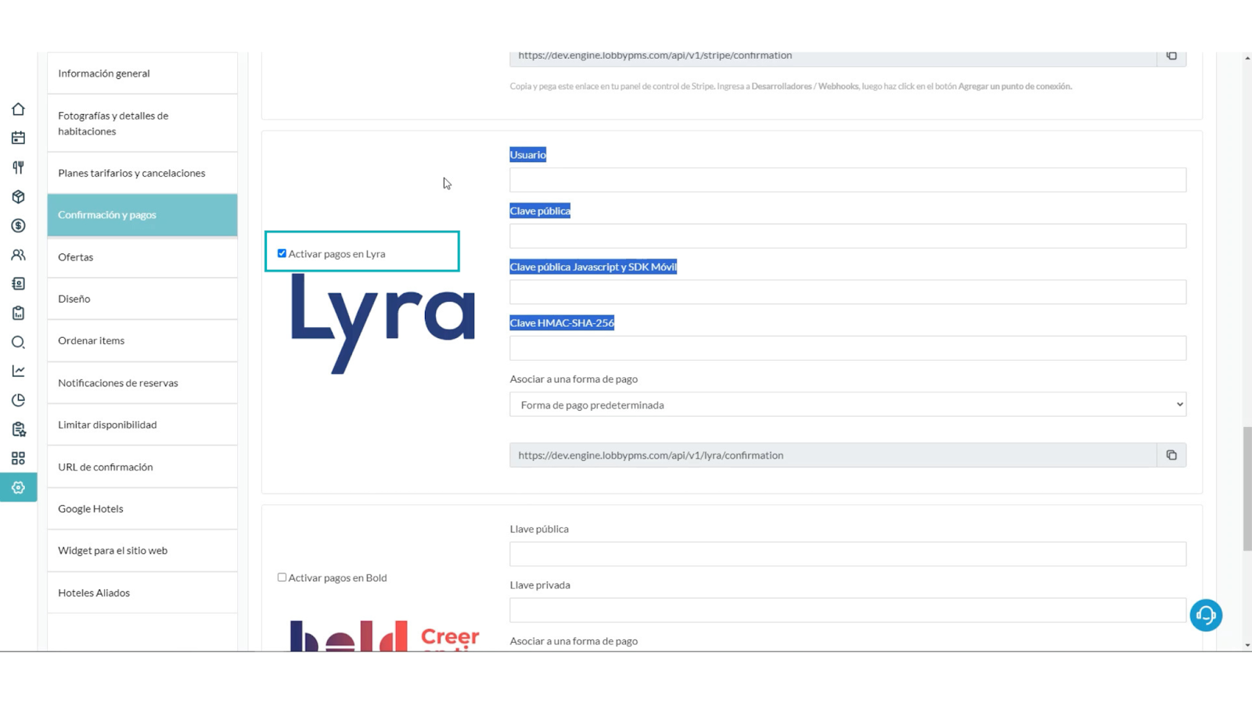Image resolution: width=1252 pixels, height=704 pixels.
Task: Open the search magnifier icon in sidebar
Action: [18, 342]
